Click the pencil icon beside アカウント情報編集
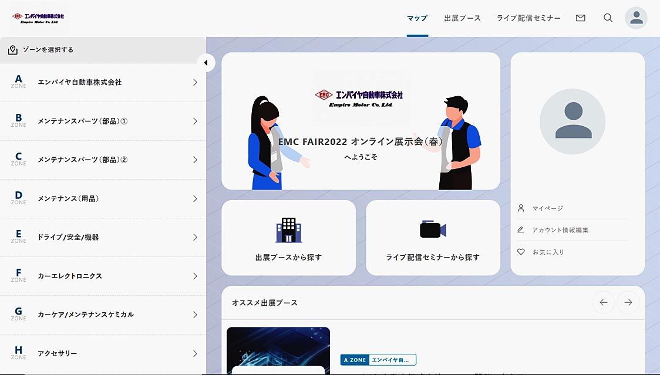 tap(521, 230)
